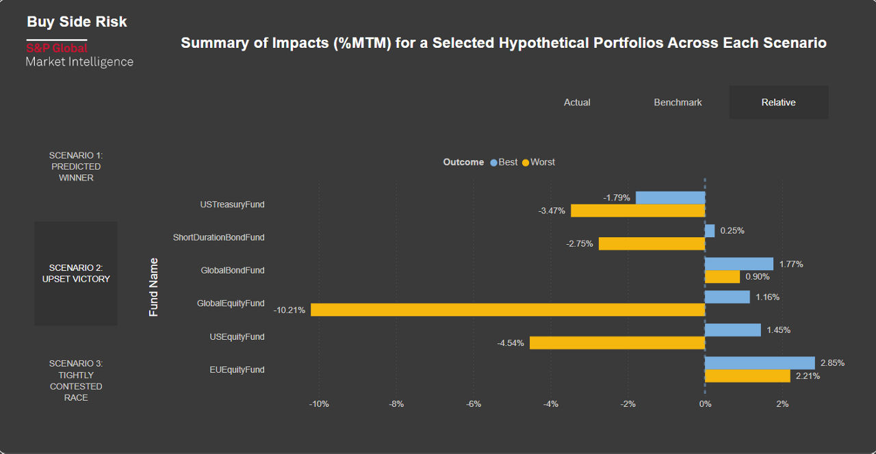876x454 pixels.
Task: Switch to the Benchmark view tab
Action: (678, 103)
